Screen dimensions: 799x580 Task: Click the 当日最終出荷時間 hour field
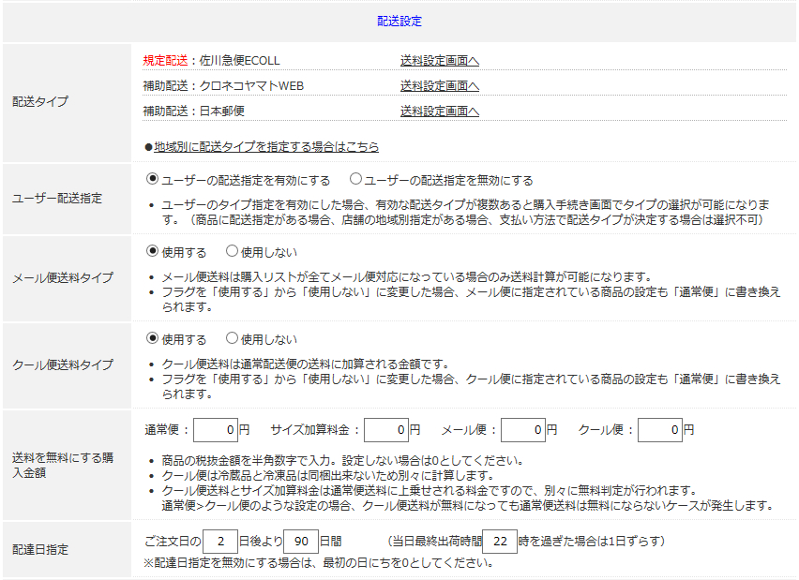500,541
